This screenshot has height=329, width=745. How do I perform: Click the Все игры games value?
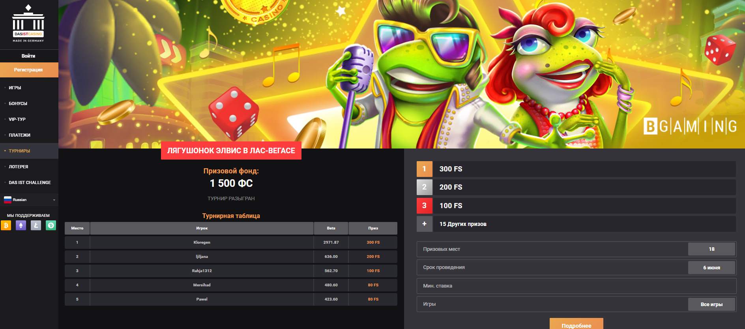[711, 305]
